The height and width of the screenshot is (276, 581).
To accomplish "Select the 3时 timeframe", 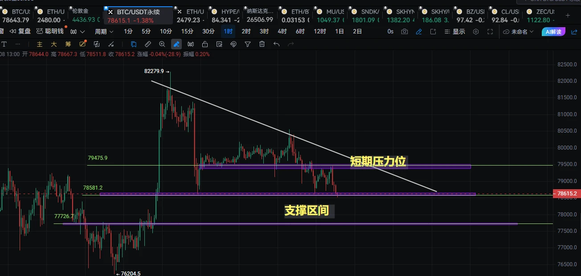I will 264,32.
